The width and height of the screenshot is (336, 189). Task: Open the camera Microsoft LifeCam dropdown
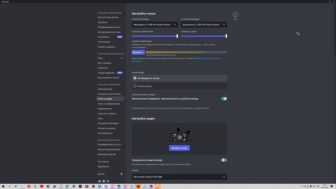pyautogui.click(x=179, y=177)
